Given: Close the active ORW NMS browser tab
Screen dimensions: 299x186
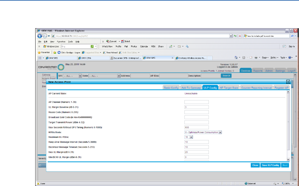Looking at the screenshot, I should coord(172,58).
